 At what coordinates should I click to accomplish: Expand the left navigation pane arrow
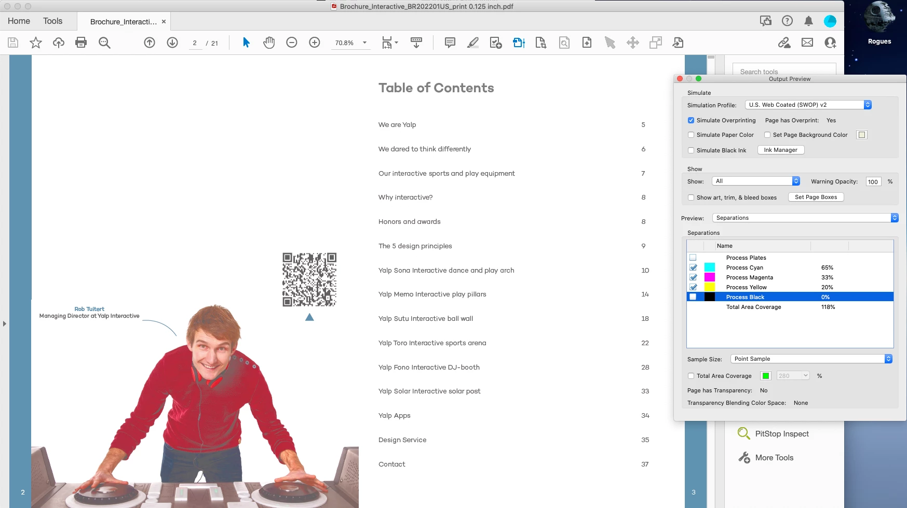click(x=4, y=323)
